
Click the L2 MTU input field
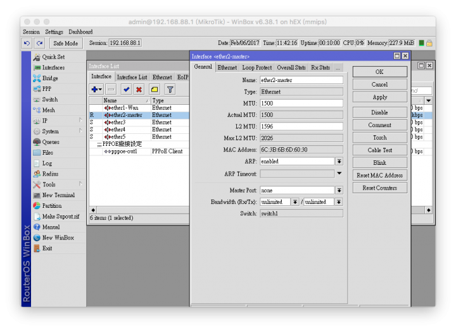pyautogui.click(x=301, y=126)
